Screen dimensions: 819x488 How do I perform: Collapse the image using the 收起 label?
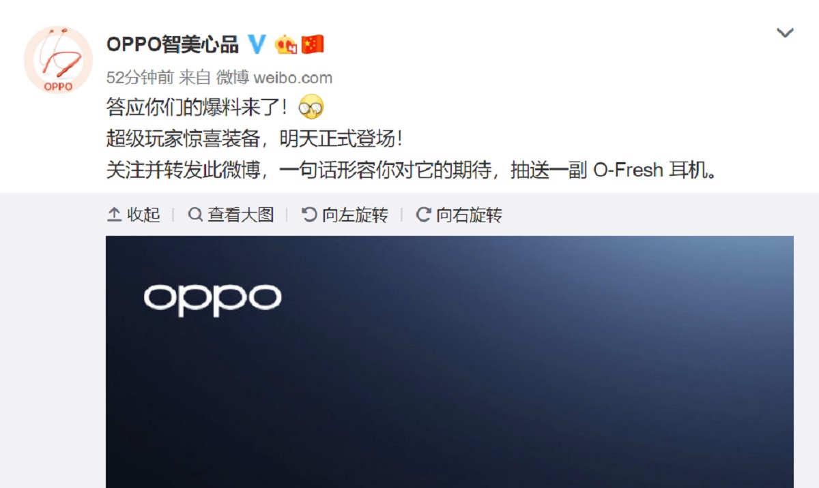[x=143, y=215]
